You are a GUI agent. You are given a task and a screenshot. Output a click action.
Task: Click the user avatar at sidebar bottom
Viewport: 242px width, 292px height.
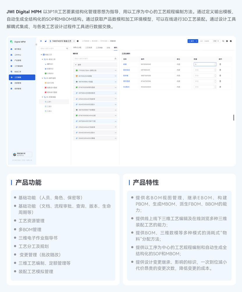coord(15,154)
